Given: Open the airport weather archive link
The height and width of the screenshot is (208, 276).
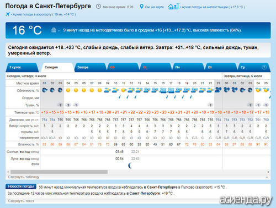Looking at the screenshot, I should point(44,14).
